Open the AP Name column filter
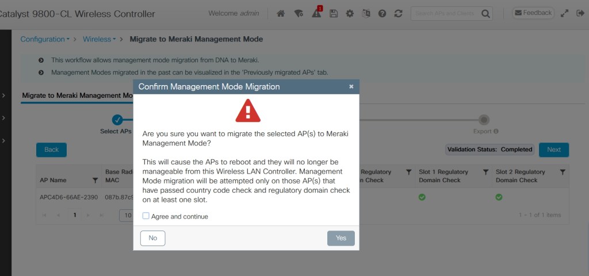 (x=95, y=180)
